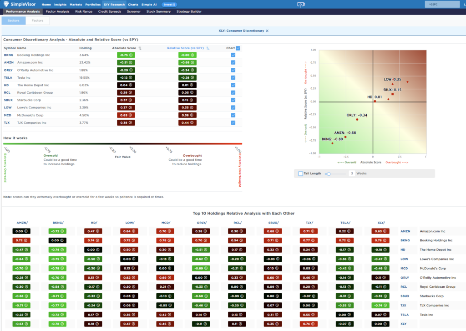
Task: Sort by Absolute Score arrows icon
Action: pos(140,48)
